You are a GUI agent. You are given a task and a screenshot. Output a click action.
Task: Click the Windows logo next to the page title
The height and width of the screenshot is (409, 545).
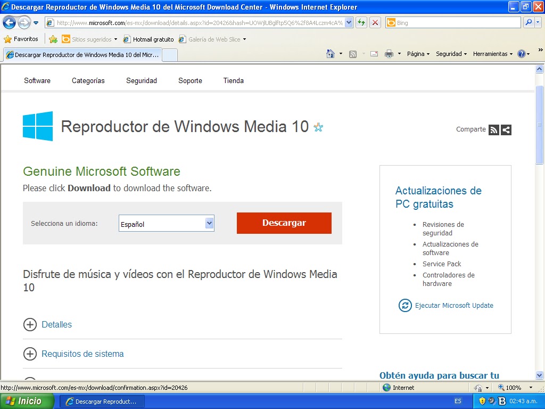tap(37, 126)
